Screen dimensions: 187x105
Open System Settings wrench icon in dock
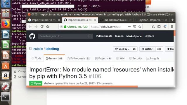6,86
